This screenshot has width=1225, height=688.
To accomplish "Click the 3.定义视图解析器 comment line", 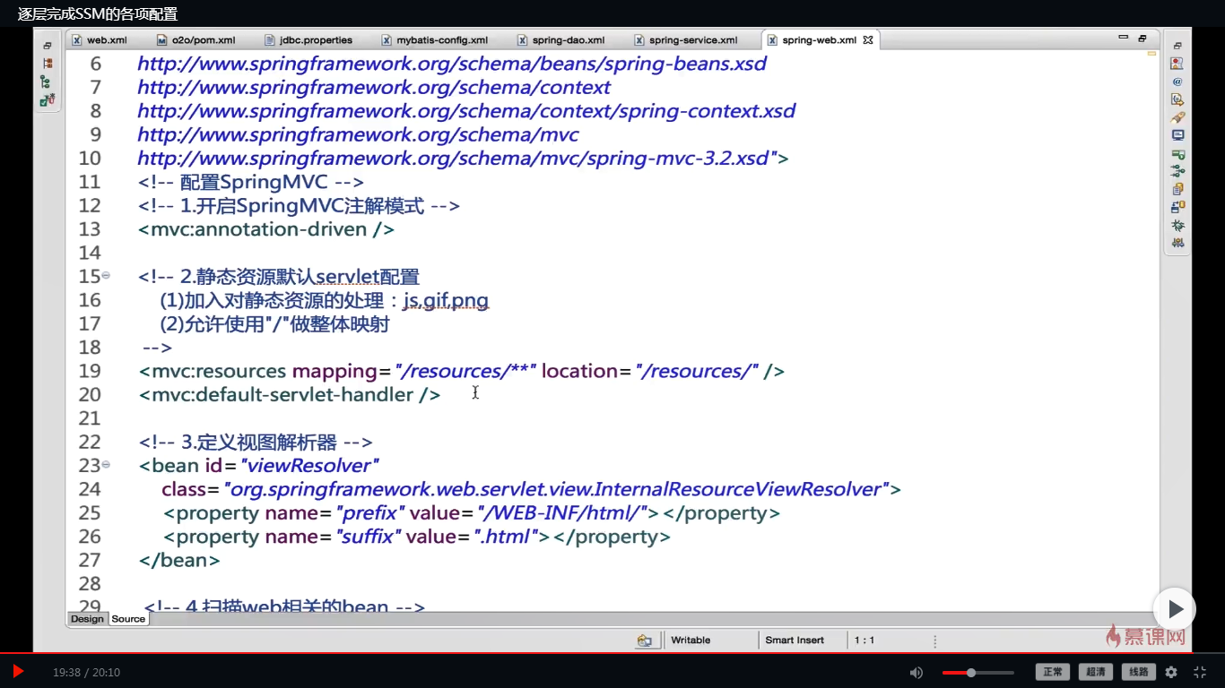I will pos(256,442).
